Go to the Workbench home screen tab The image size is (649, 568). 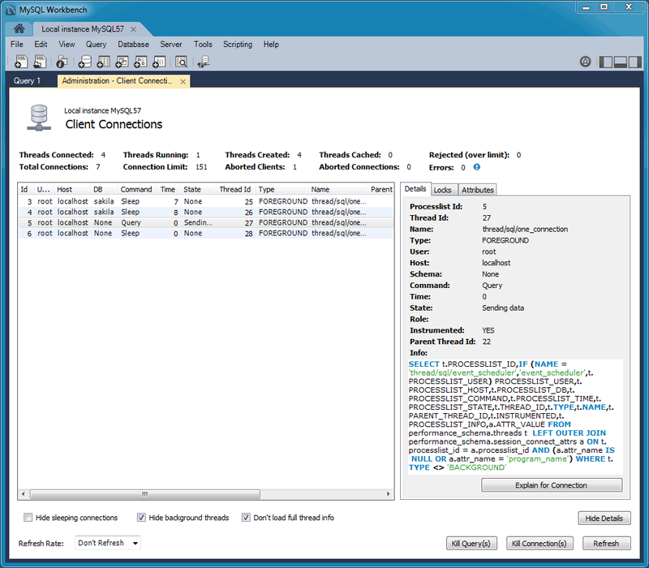pyautogui.click(x=19, y=29)
